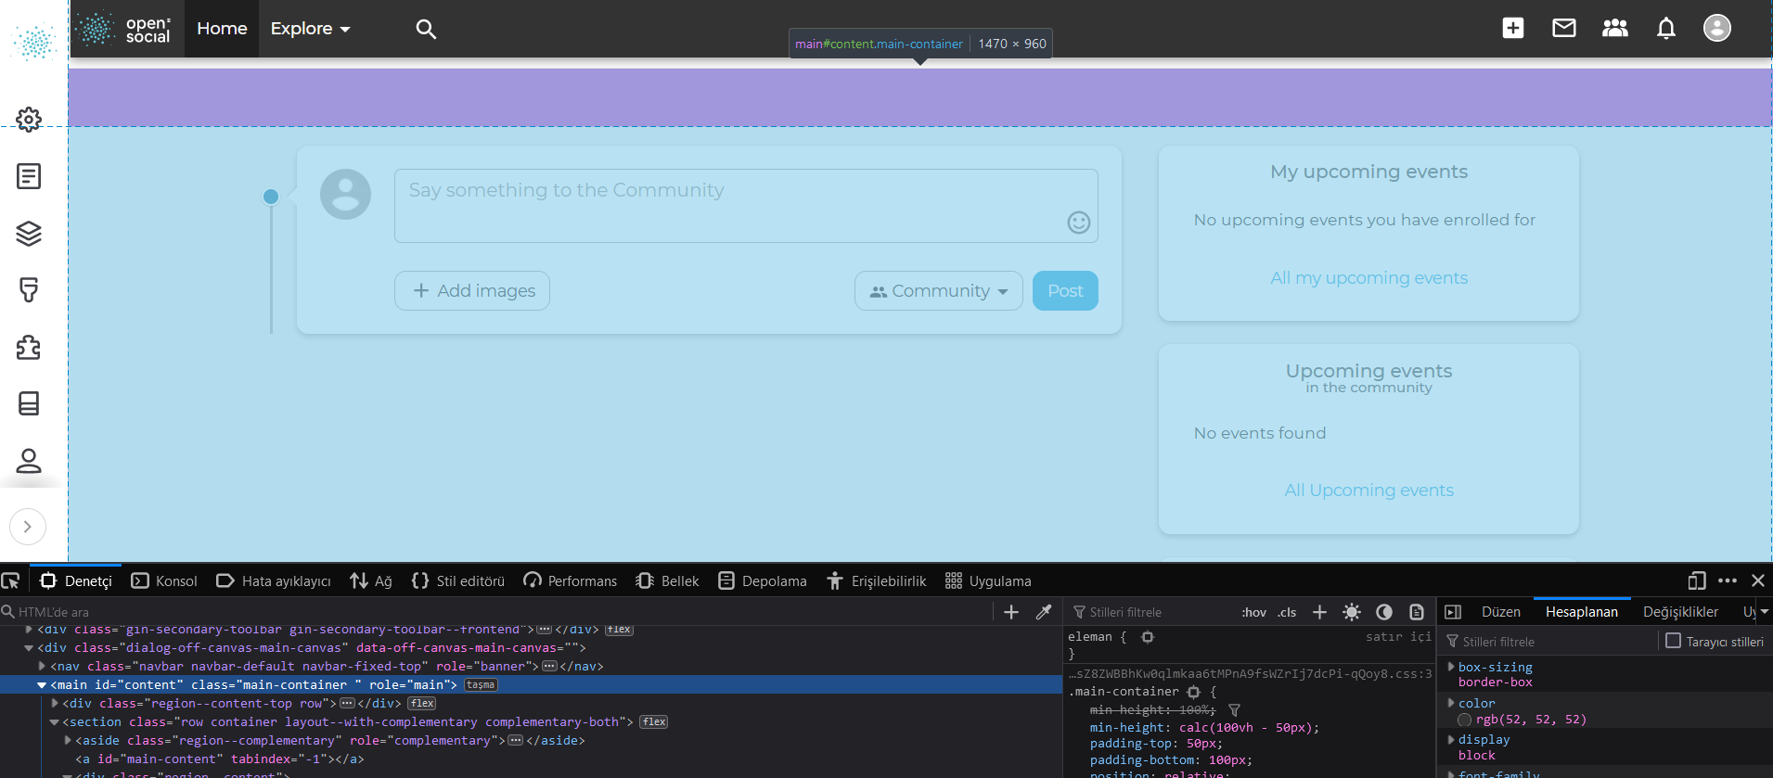The image size is (1773, 778).
Task: Toggle the Tarayıcı stilleri checkbox
Action: click(x=1673, y=641)
